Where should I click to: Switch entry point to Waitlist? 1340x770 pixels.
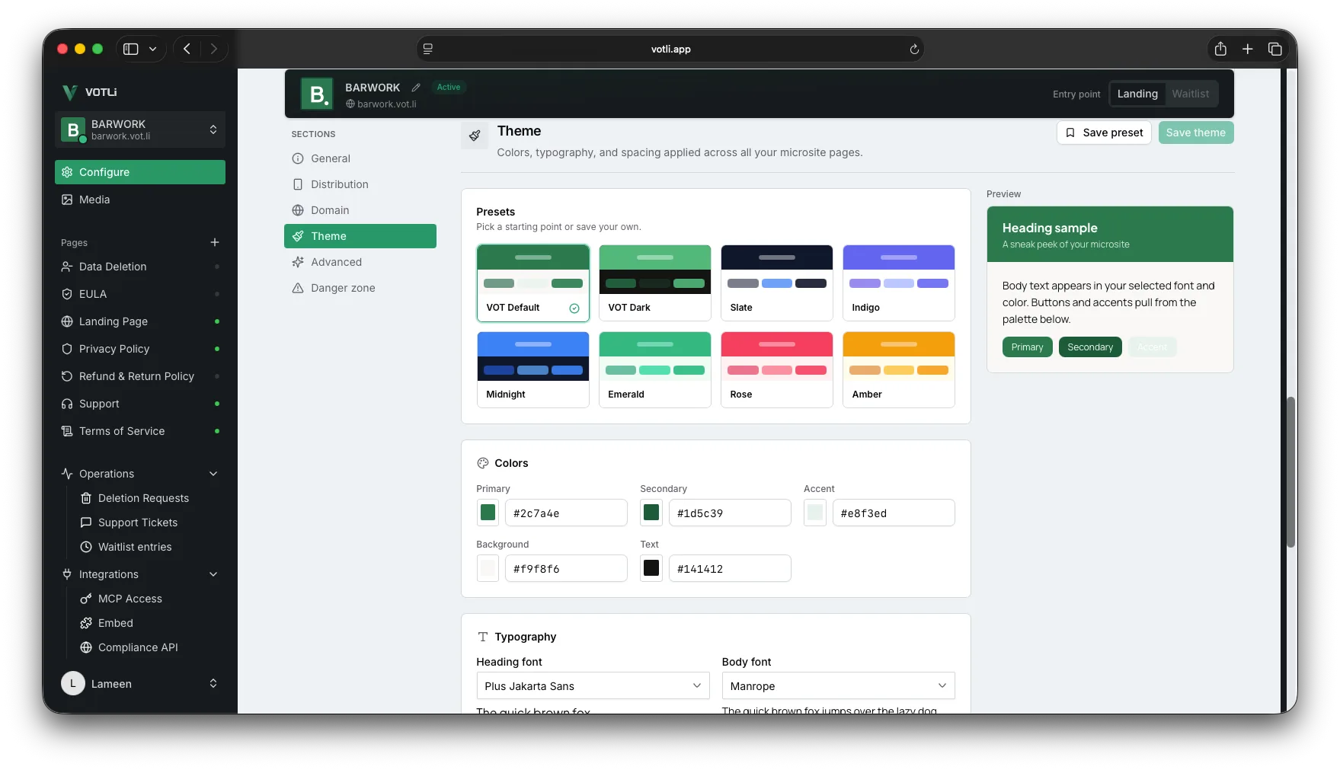point(1191,94)
